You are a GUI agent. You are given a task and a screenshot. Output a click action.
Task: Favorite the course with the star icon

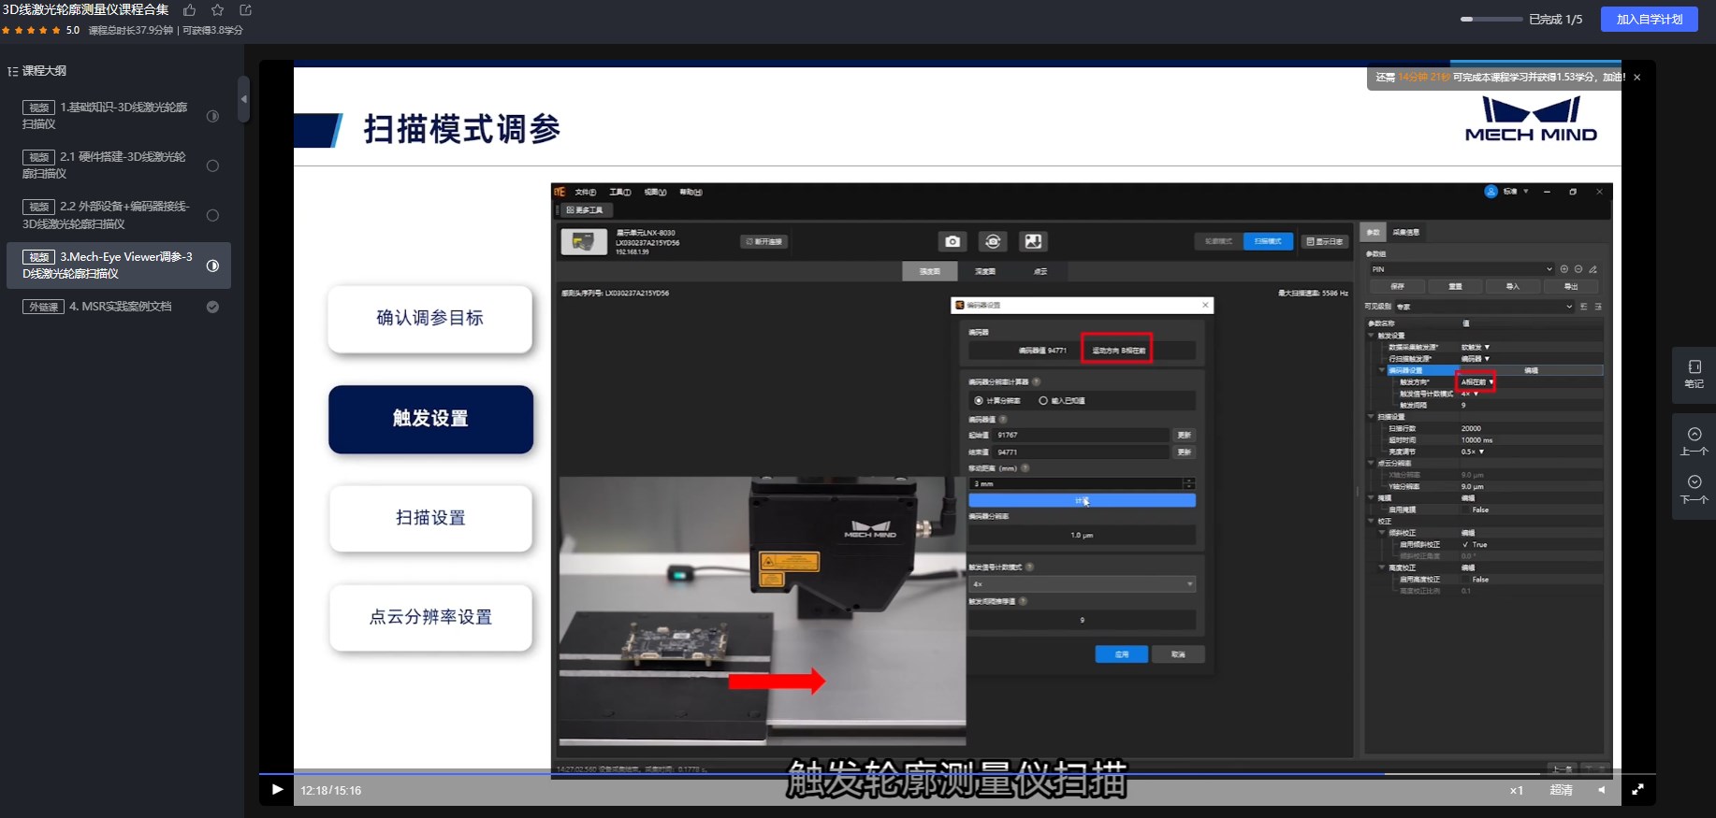217,10
